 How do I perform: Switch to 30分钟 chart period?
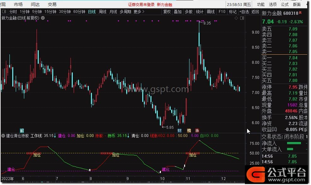65,12
